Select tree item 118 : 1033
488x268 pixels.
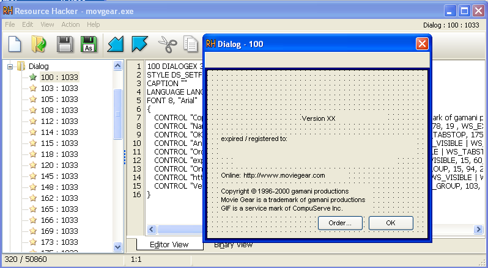click(59, 154)
